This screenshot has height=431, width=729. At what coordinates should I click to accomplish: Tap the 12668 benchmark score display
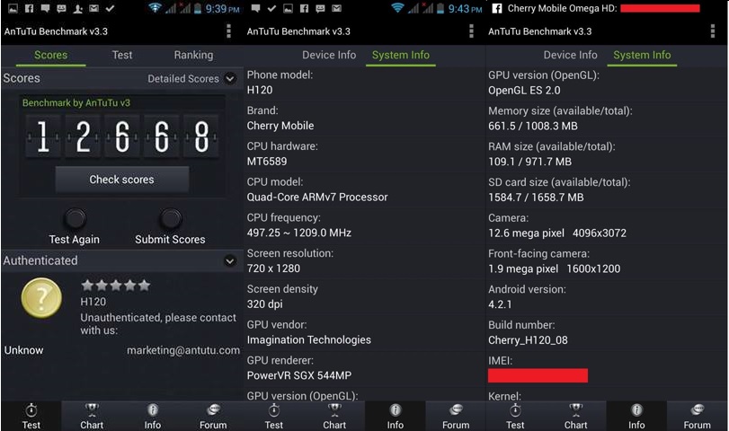(122, 136)
